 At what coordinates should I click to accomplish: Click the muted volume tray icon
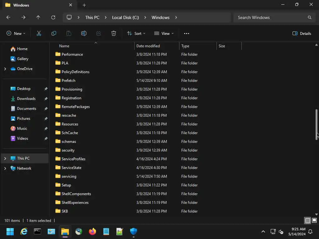281,232
